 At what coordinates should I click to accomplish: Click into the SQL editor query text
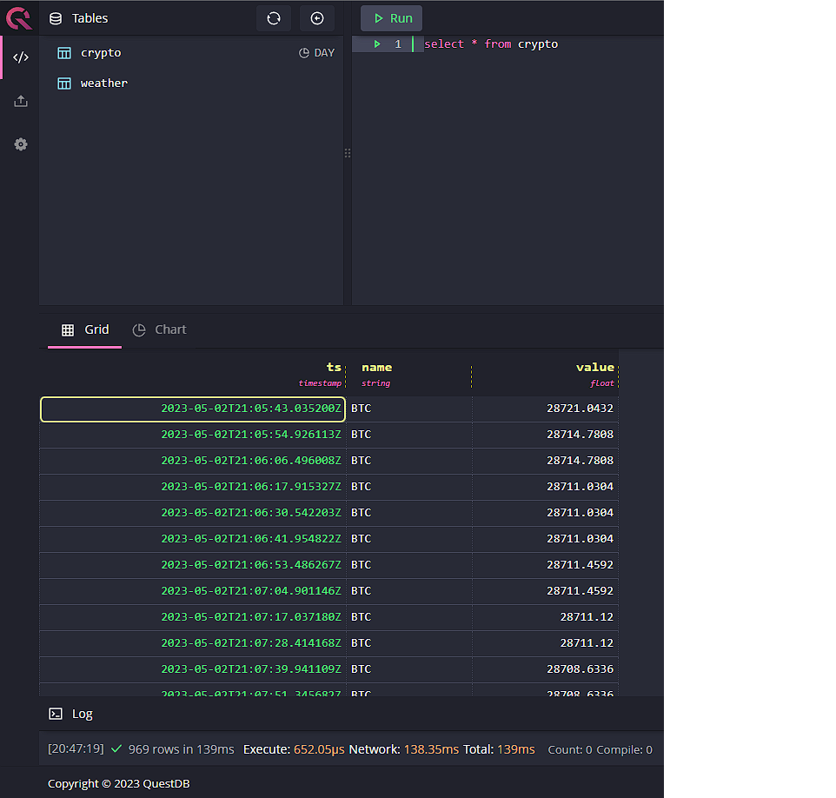[x=491, y=44]
